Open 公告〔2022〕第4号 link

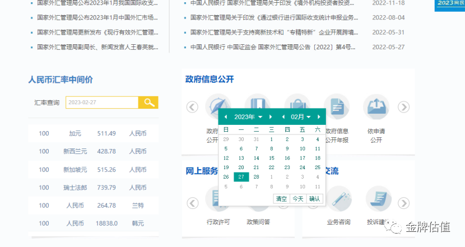coord(272,47)
